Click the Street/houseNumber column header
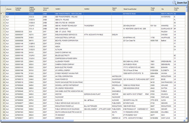The width and height of the screenshot is (189, 123). click(136, 9)
